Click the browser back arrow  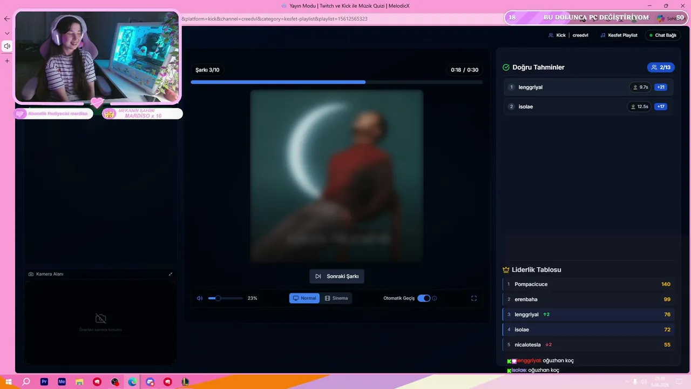click(7, 19)
